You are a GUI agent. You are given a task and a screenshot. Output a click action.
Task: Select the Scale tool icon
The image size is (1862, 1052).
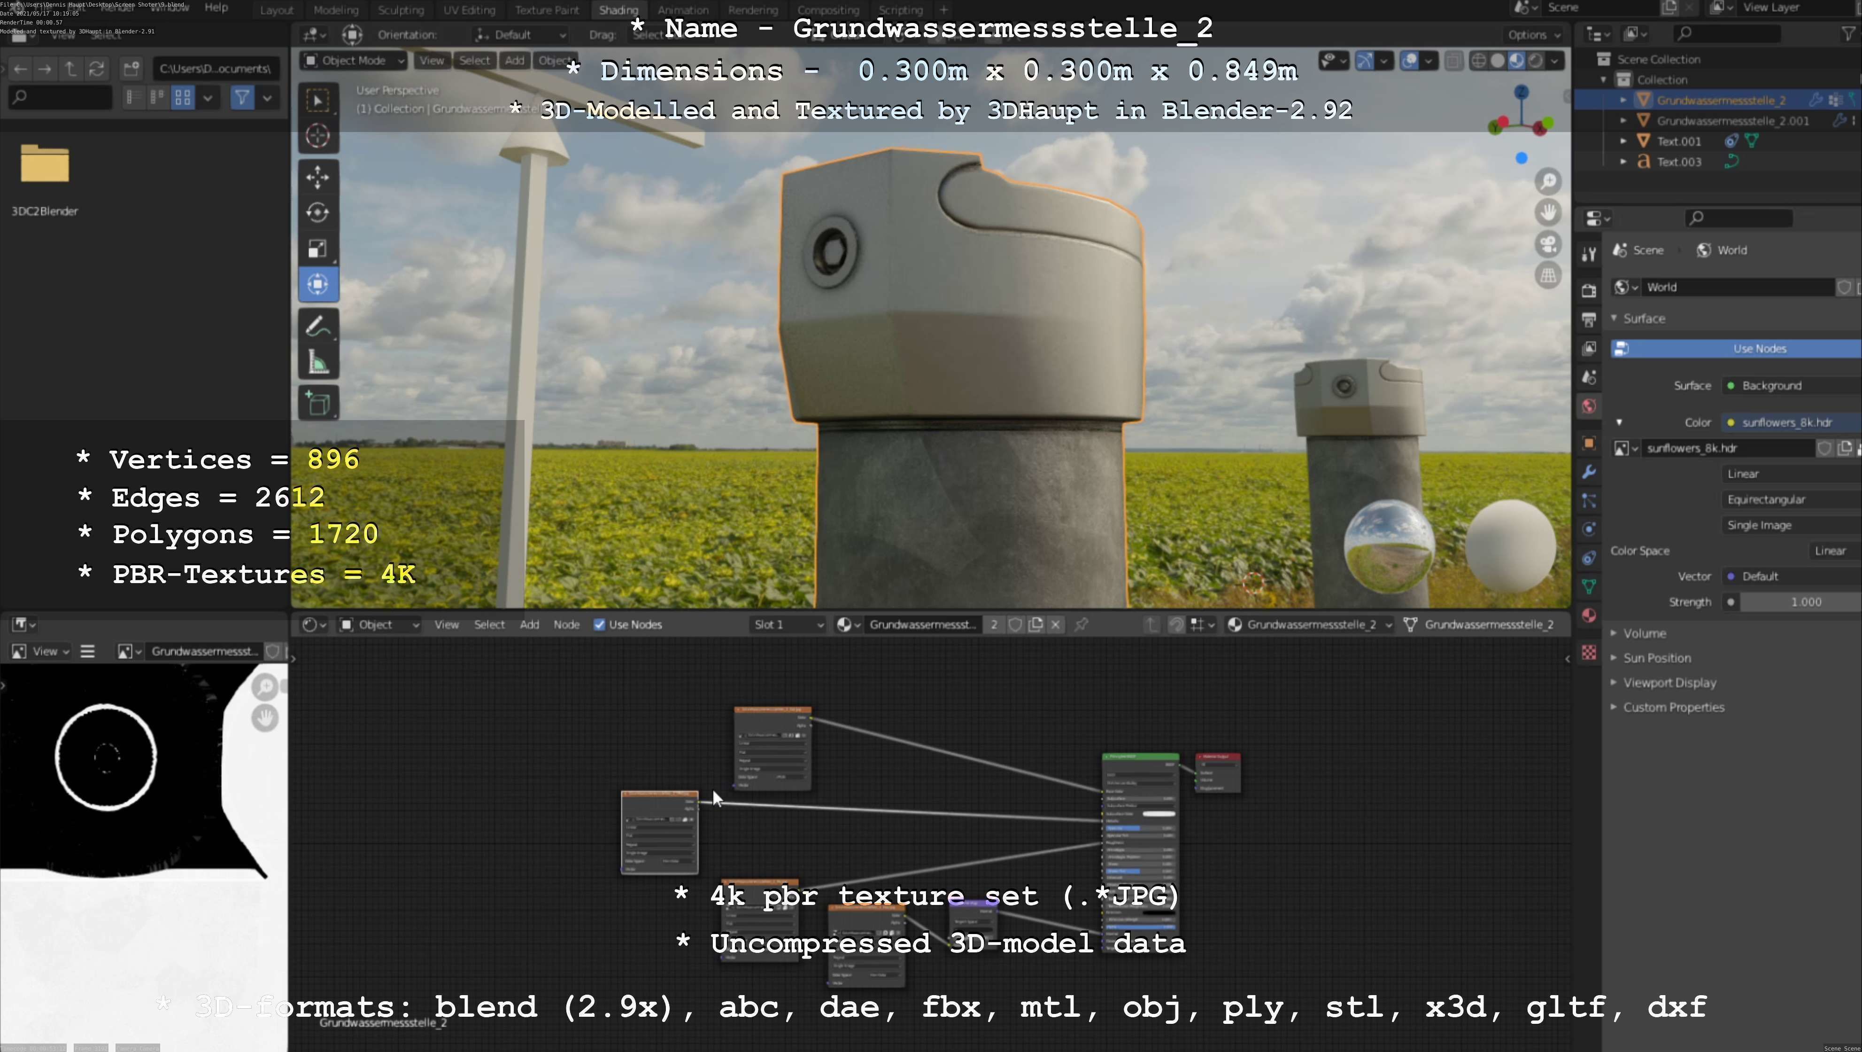[318, 249]
